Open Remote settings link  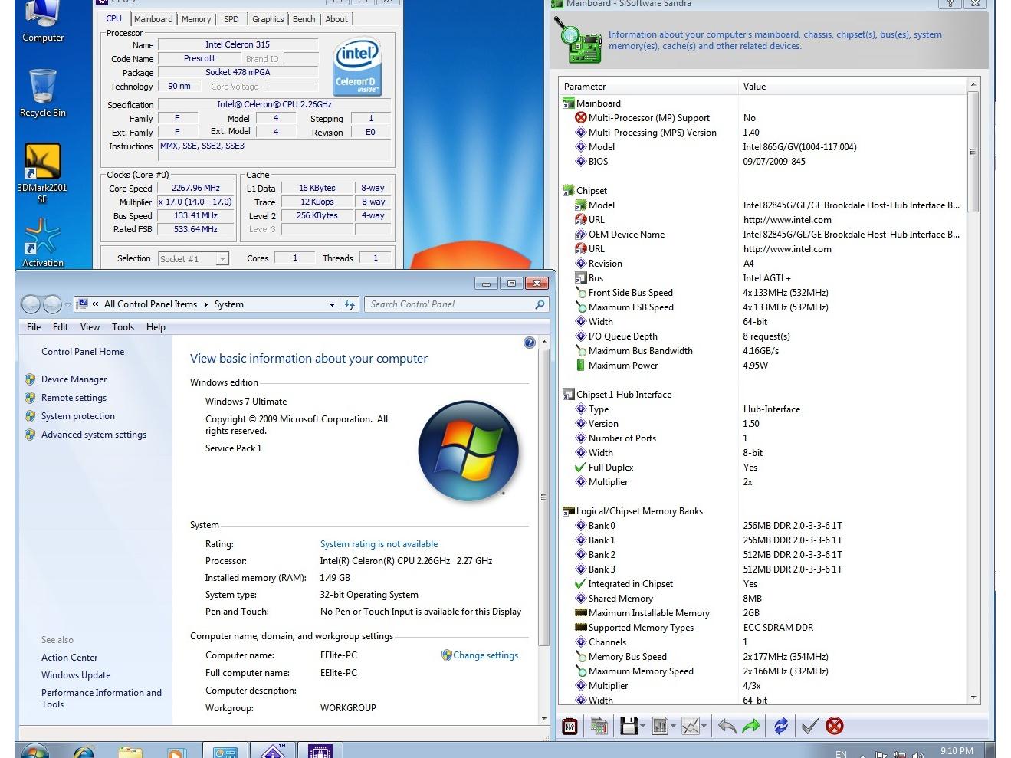click(x=74, y=398)
